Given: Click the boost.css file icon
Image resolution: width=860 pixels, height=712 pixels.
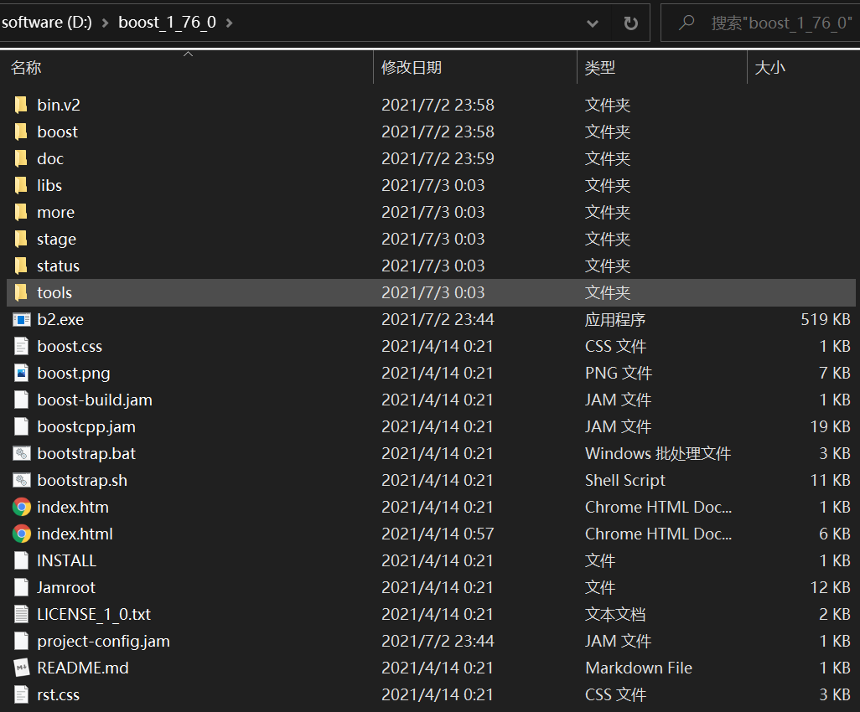Looking at the screenshot, I should (x=22, y=347).
